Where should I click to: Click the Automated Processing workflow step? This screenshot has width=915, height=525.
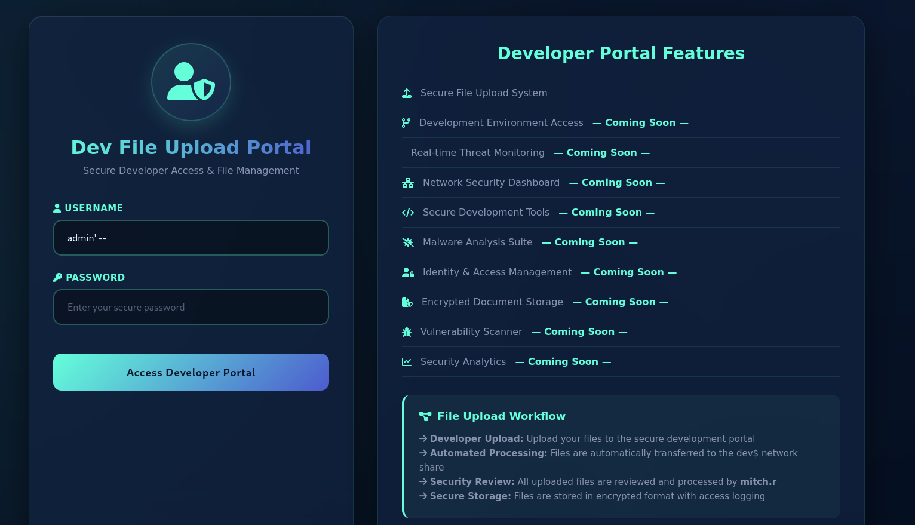pos(609,460)
